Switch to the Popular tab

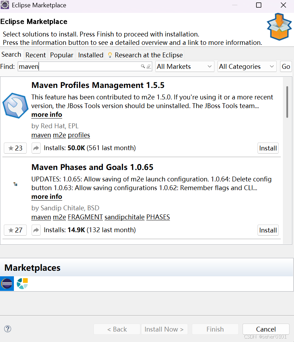pos(62,55)
